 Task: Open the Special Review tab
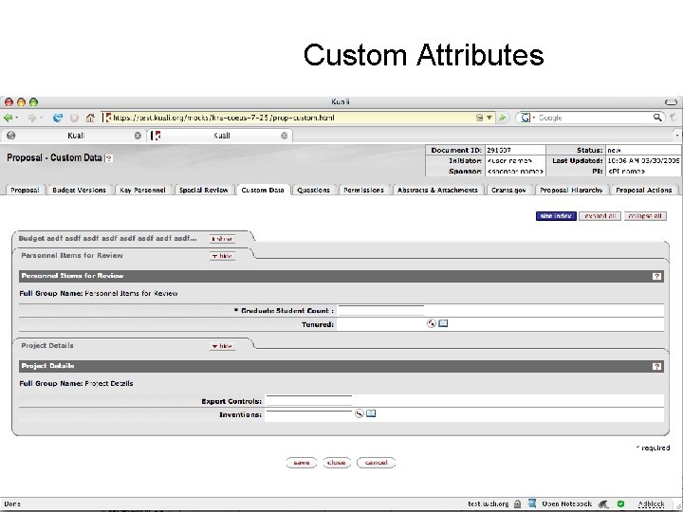203,190
